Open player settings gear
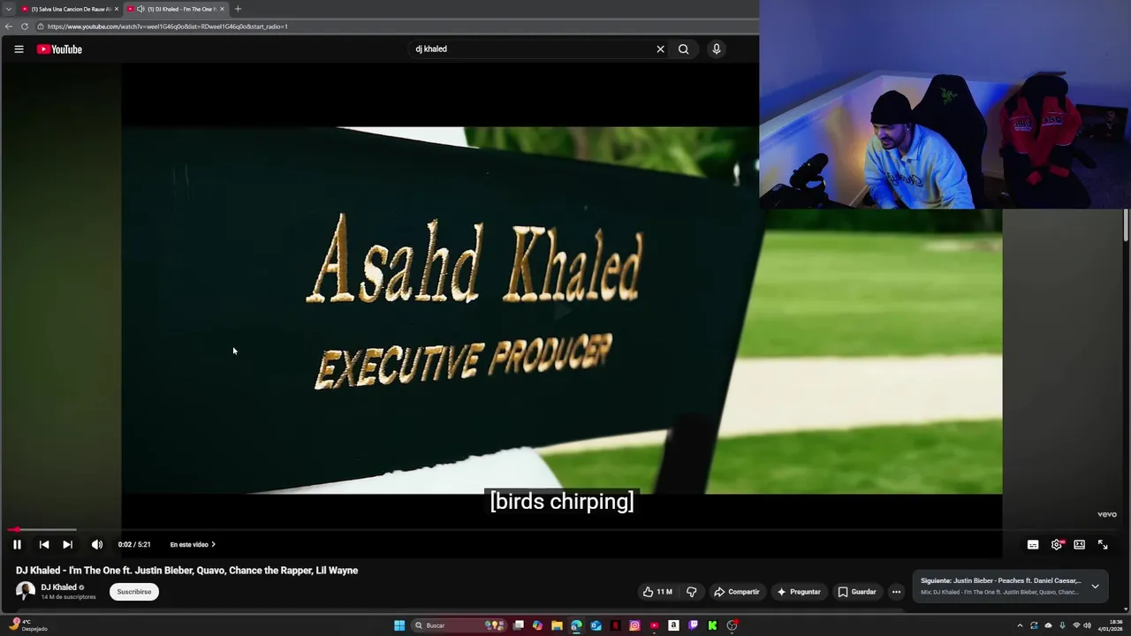This screenshot has width=1131, height=636. point(1057,545)
